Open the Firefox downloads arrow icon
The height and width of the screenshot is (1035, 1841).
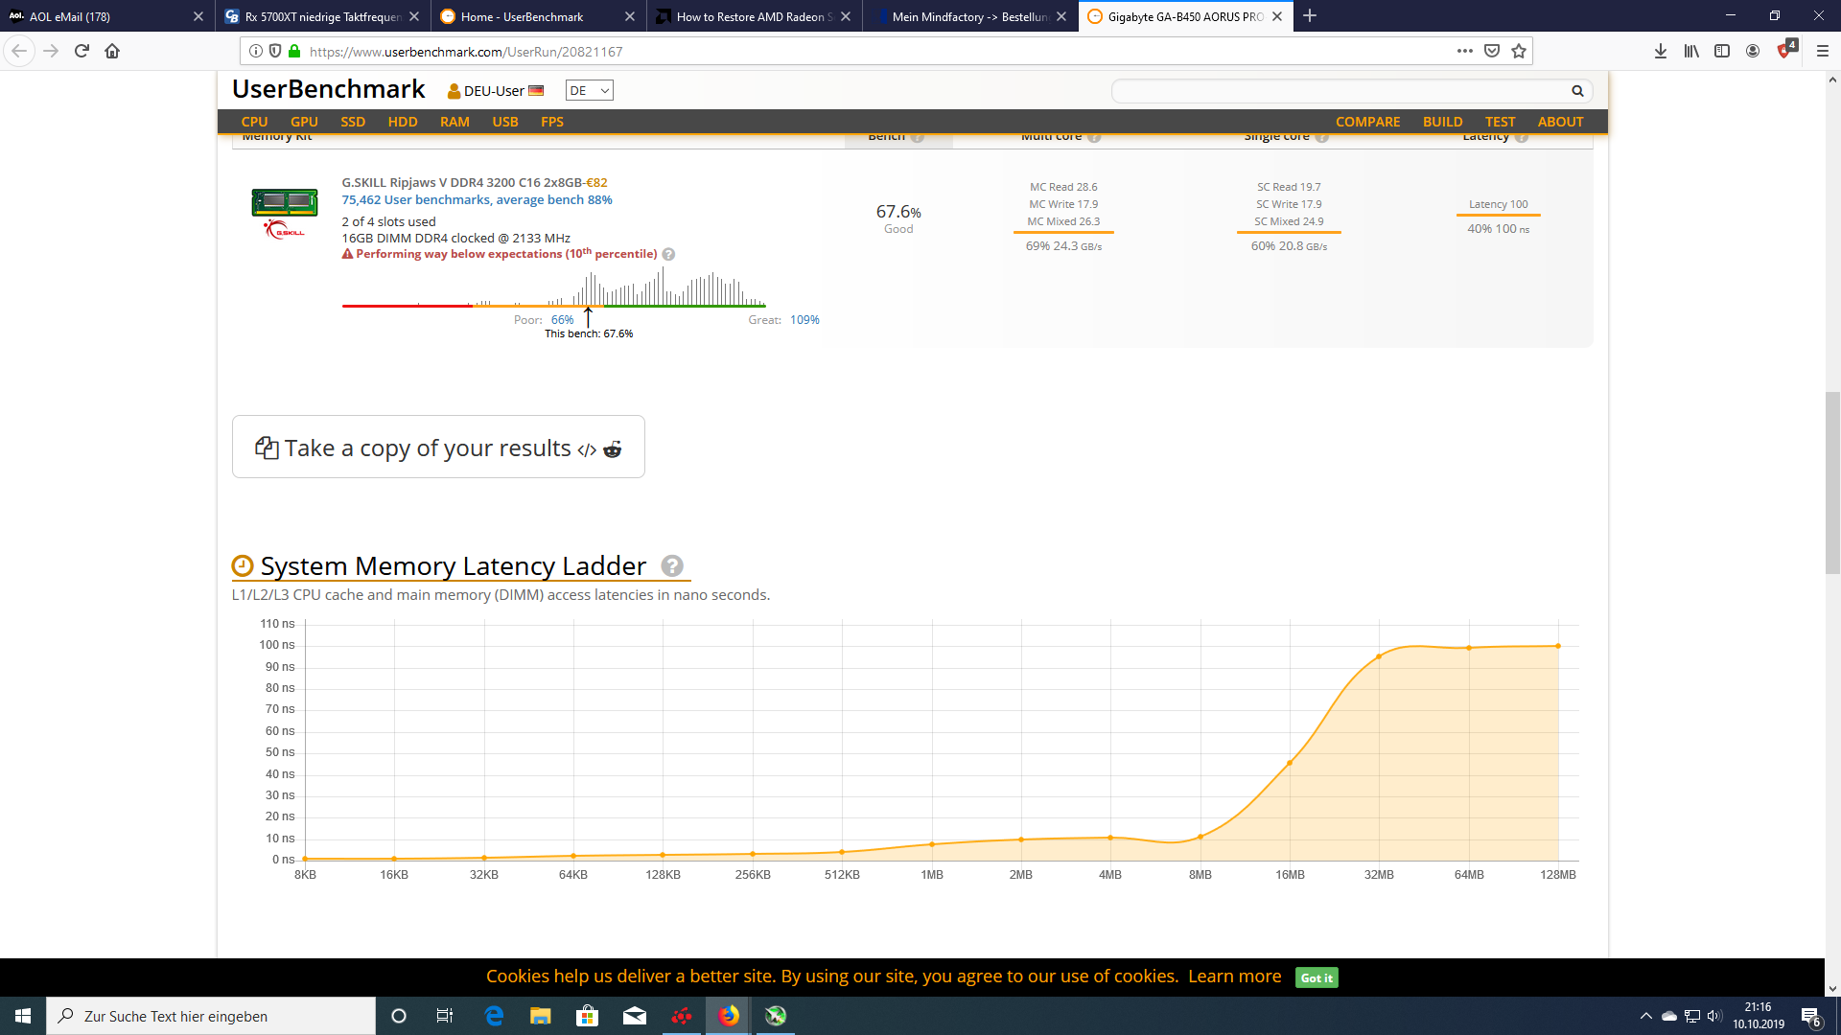point(1661,52)
